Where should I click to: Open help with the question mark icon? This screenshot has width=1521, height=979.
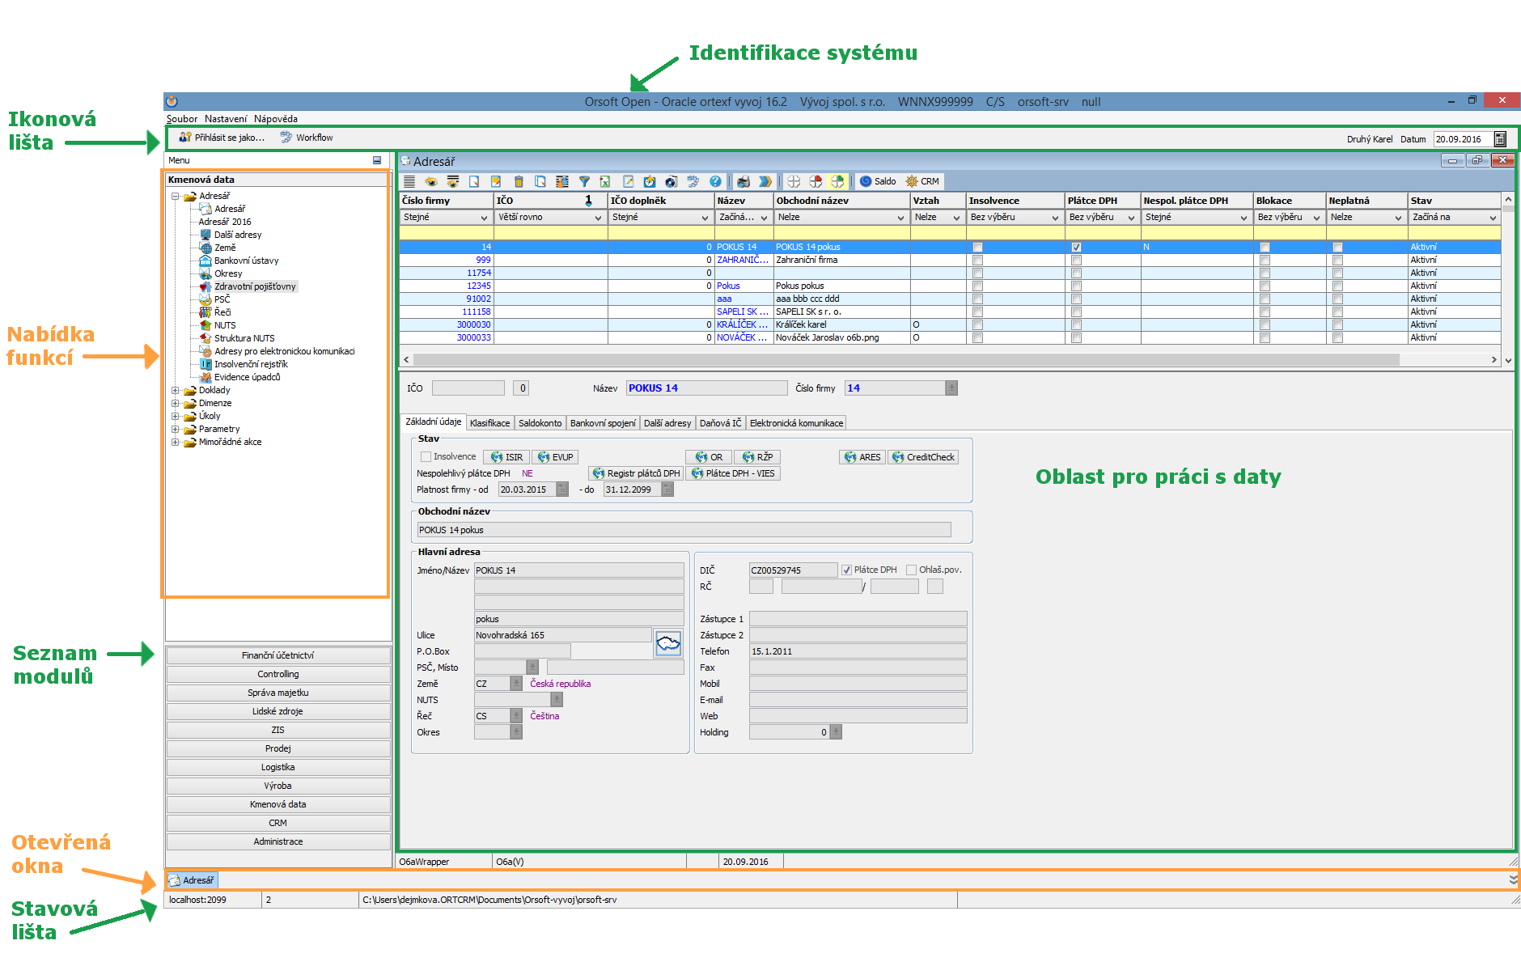click(x=715, y=182)
